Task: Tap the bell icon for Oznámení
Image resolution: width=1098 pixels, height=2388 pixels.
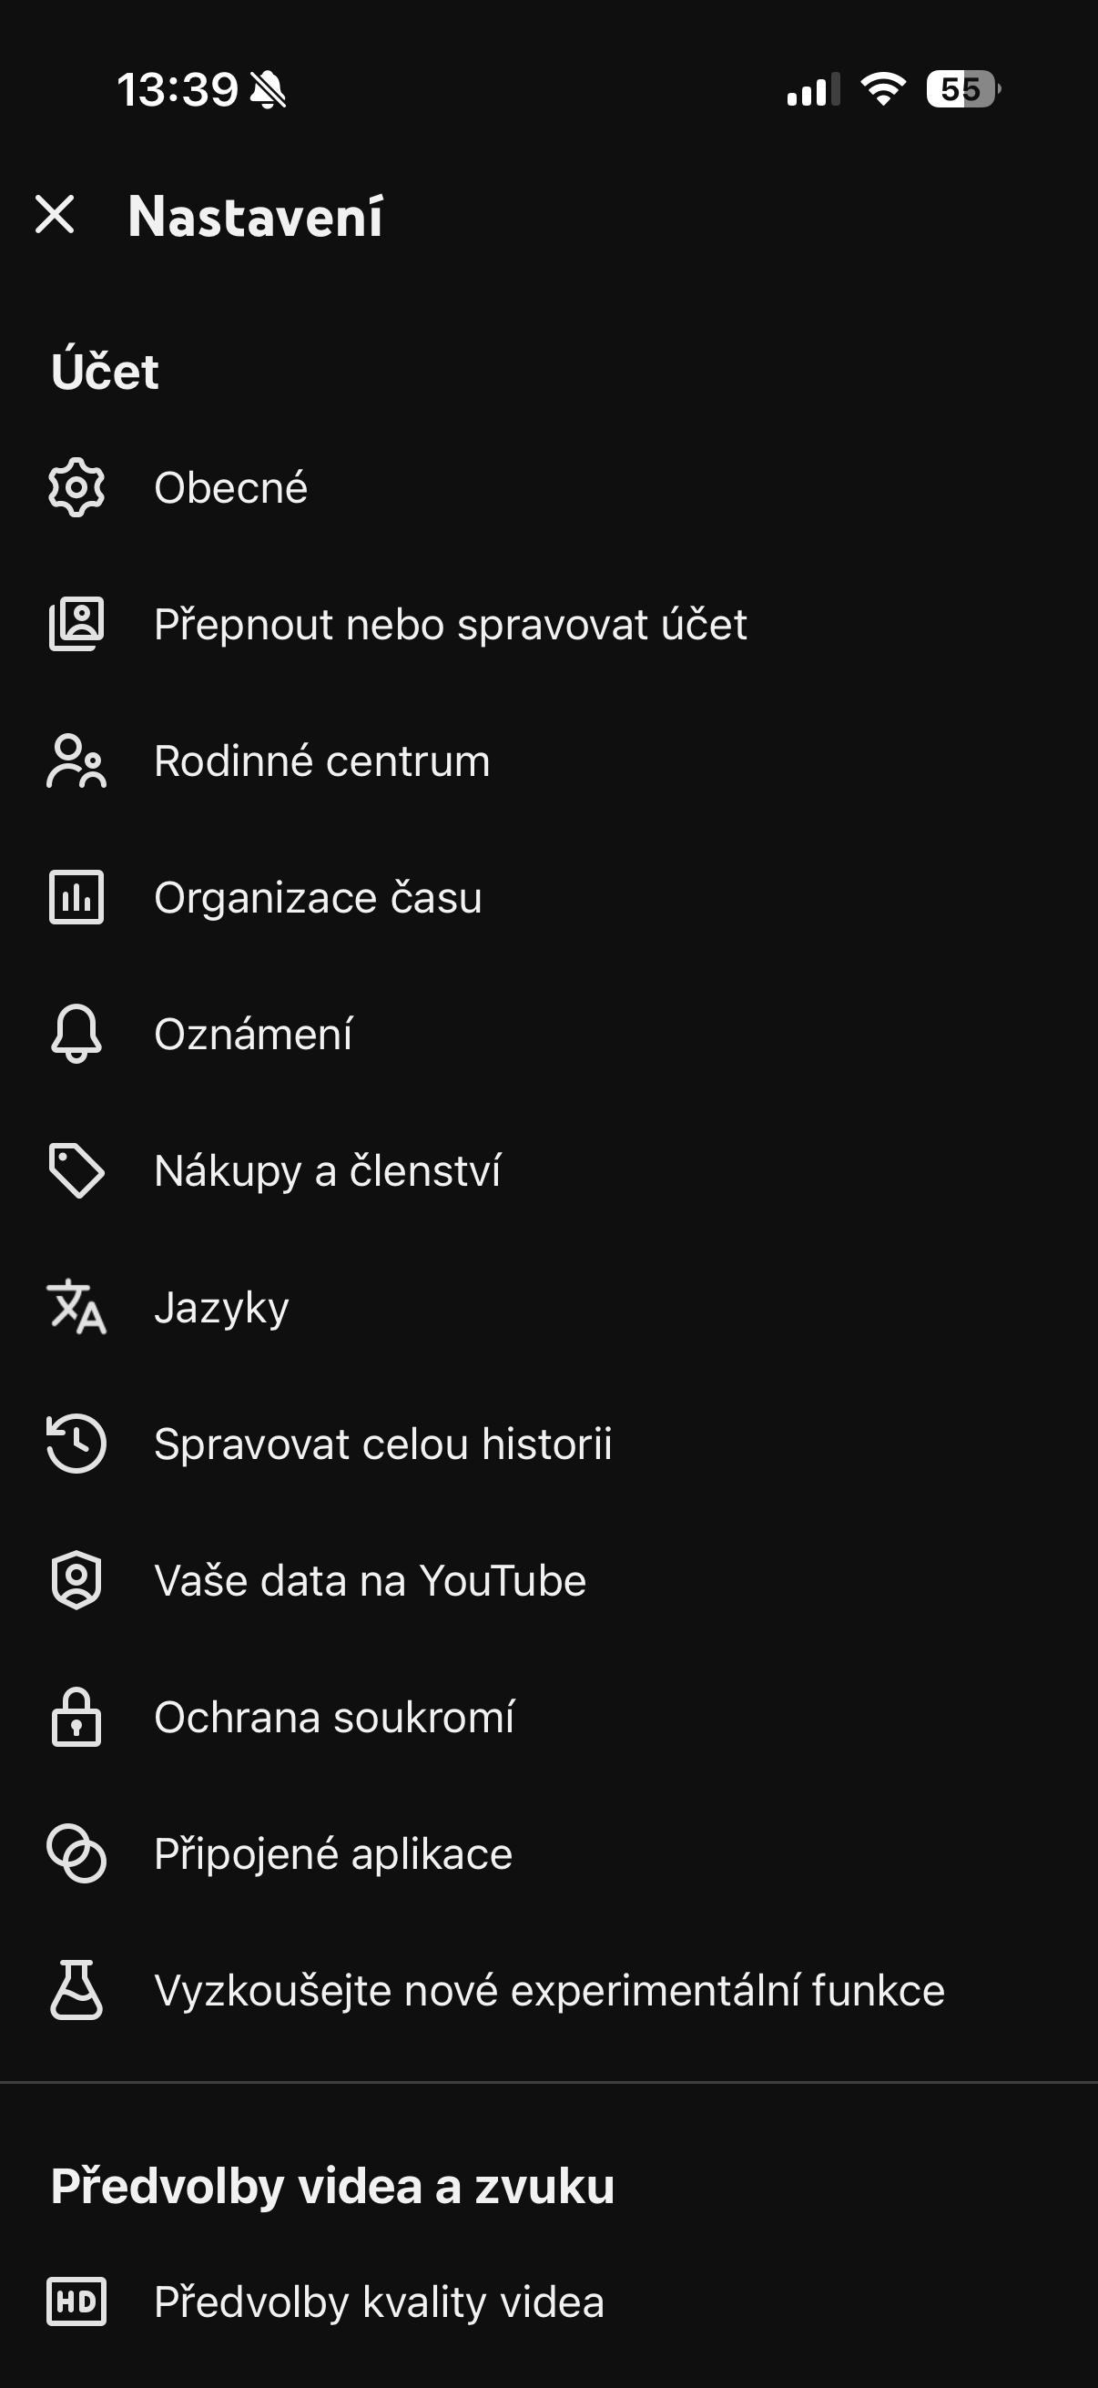Action: [x=76, y=1034]
